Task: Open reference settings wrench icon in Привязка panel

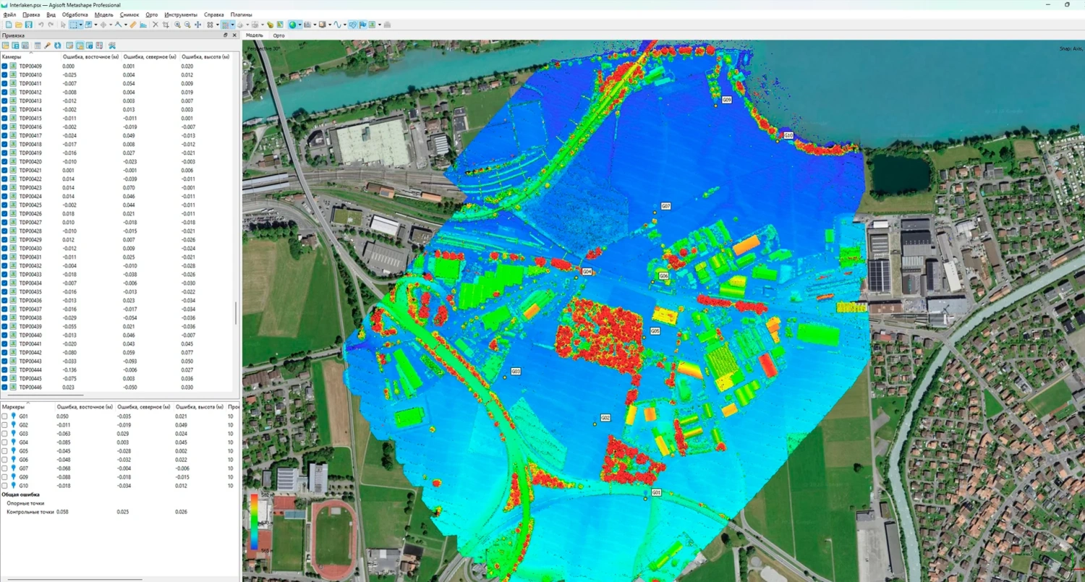Action: coord(112,46)
